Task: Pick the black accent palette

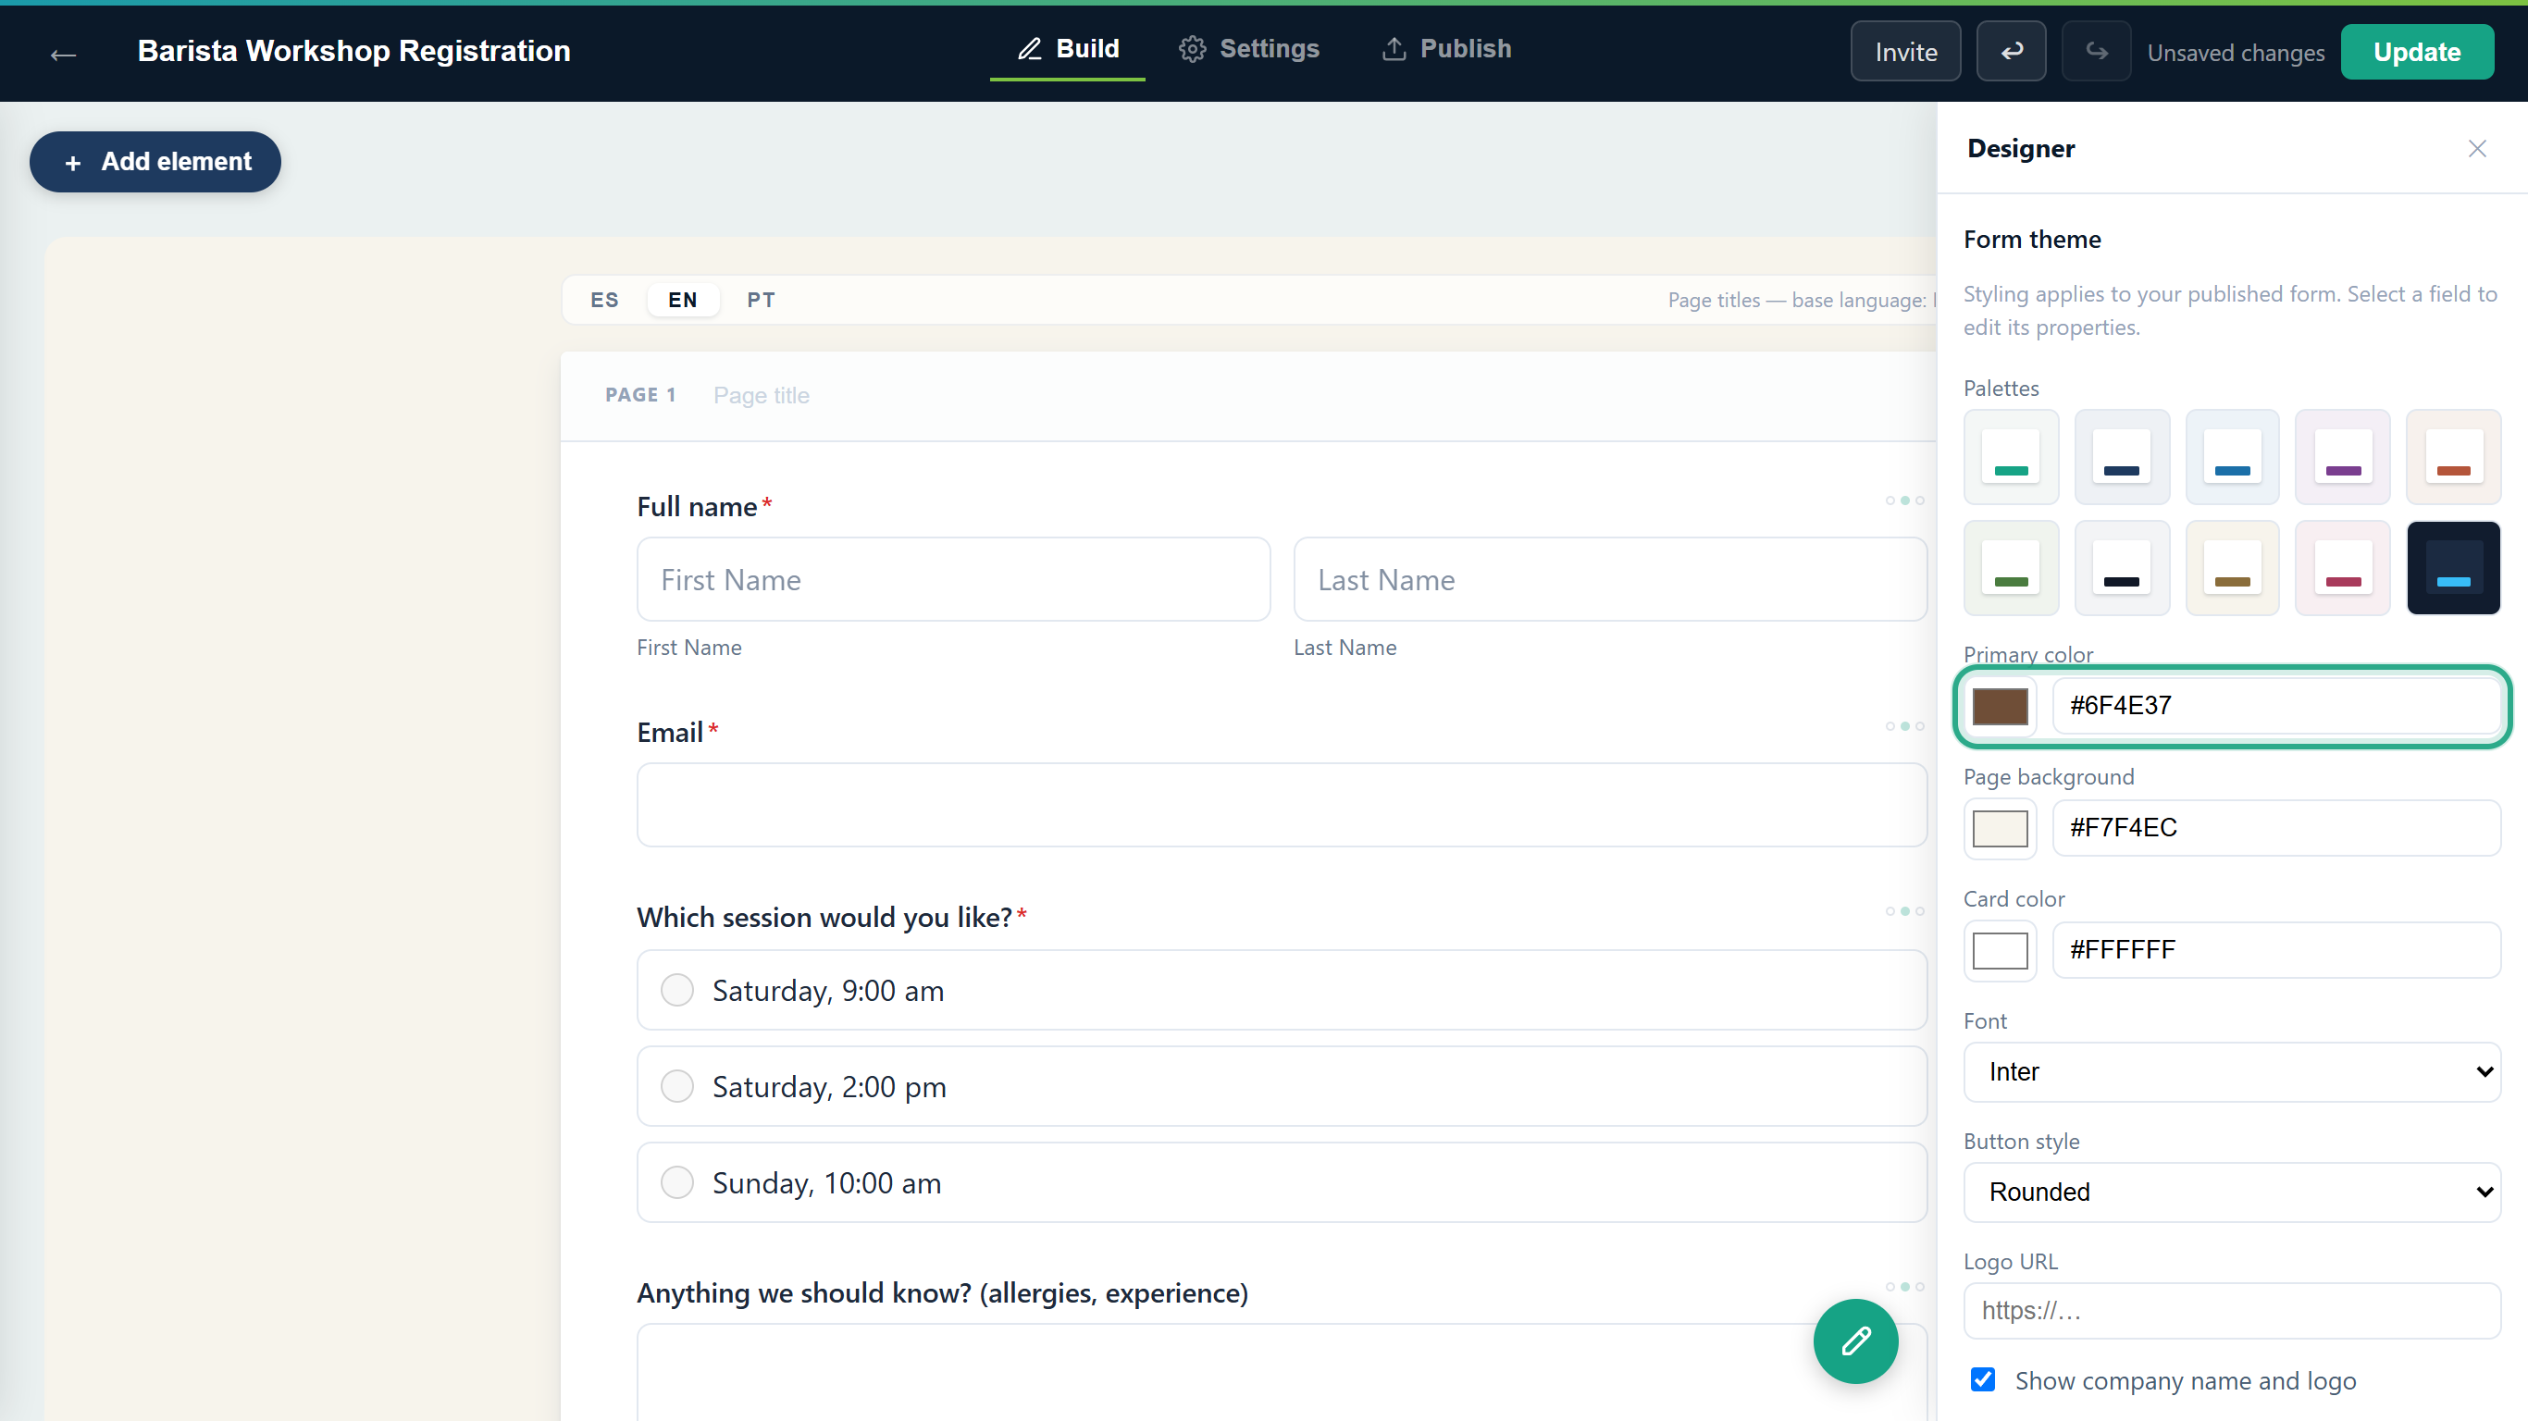Action: tap(2122, 568)
